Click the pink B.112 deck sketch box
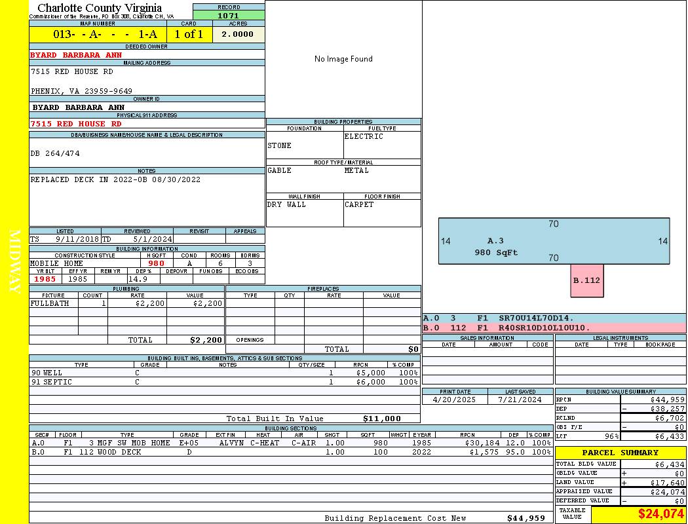 tap(586, 280)
